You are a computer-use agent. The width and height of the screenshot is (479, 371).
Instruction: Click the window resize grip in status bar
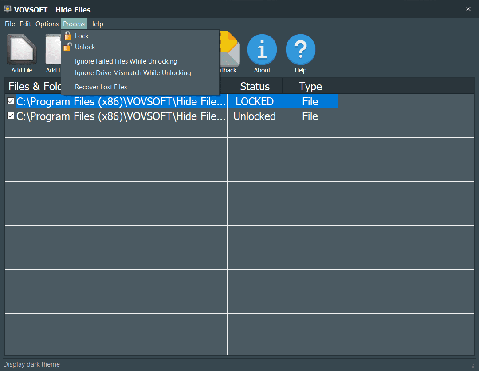click(x=472, y=366)
